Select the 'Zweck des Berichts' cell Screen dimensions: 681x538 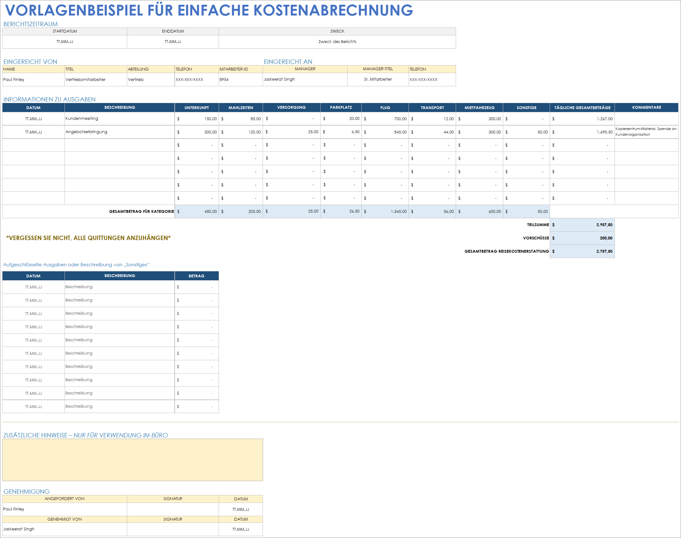click(337, 42)
